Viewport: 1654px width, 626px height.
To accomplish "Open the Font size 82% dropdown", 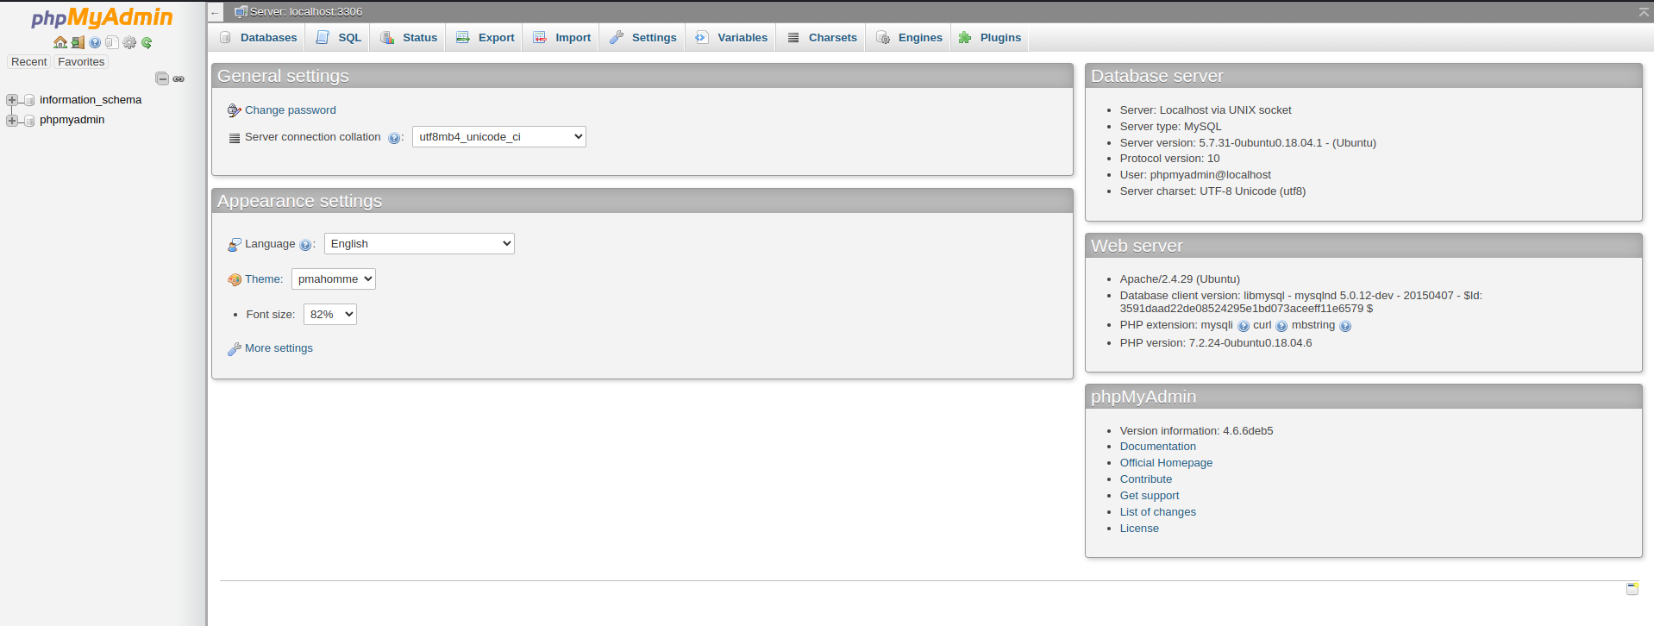I will coord(329,315).
